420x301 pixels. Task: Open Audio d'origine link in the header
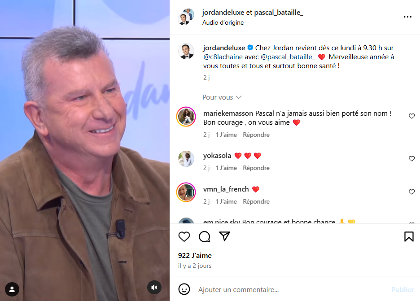[223, 22]
